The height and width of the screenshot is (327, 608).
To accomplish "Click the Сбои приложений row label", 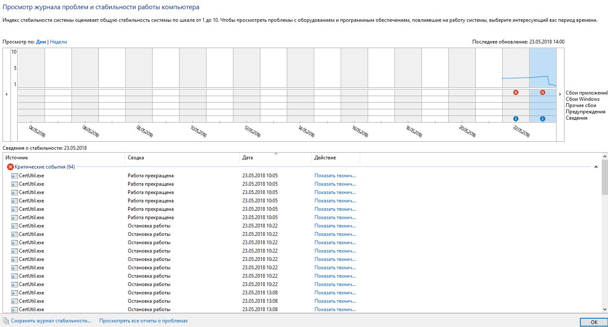I will pyautogui.click(x=586, y=93).
